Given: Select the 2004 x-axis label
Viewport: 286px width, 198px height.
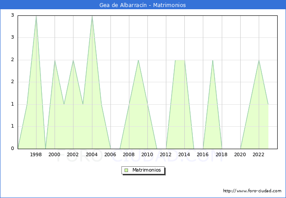Looking at the screenshot, I should coord(92,154).
